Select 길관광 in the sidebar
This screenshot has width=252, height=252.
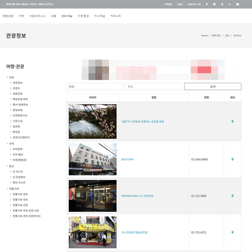click(x=16, y=126)
